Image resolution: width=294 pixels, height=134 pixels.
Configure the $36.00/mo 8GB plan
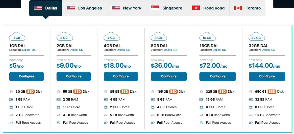tap(169, 76)
